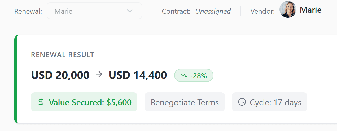Click the clock icon beside Cycle
This screenshot has width=337, height=131.
click(242, 102)
